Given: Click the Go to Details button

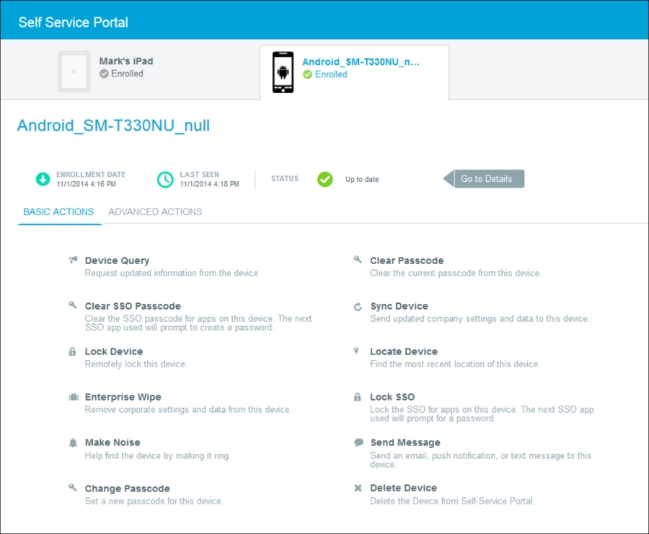Looking at the screenshot, I should tap(484, 178).
